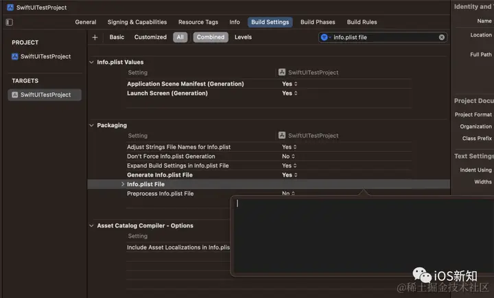Image resolution: width=494 pixels, height=298 pixels.
Task: Select Generate Info.plist File setting
Action: 160,175
